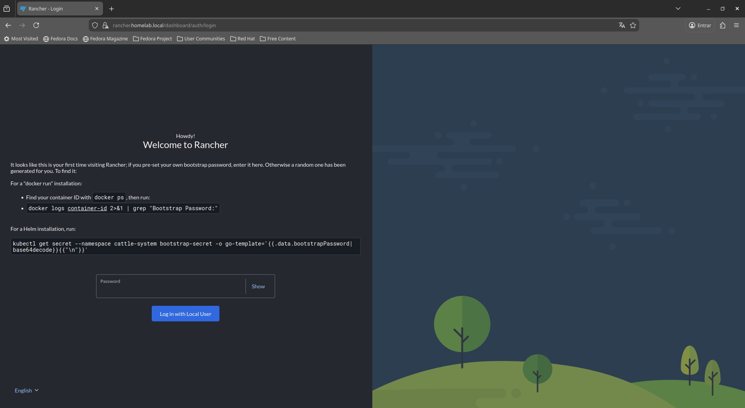Image resolution: width=745 pixels, height=408 pixels.
Task: Click the browser back arrow icon
Action: click(8, 25)
